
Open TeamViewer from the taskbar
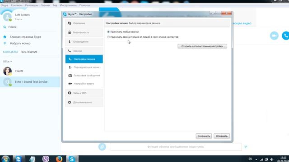(x=19, y=159)
